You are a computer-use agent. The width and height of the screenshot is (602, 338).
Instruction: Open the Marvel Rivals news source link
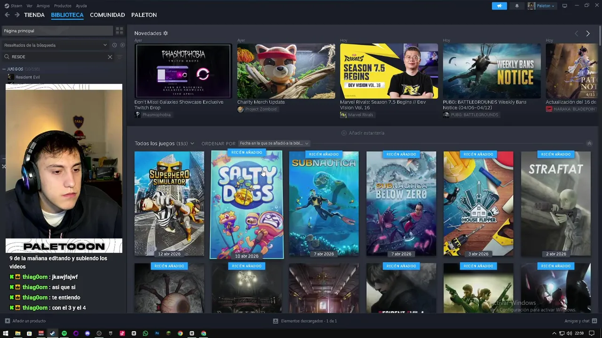[x=357, y=115]
